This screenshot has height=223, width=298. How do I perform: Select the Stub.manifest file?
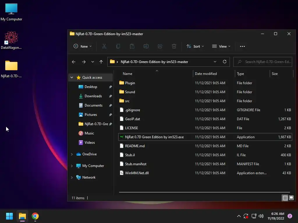205,164
